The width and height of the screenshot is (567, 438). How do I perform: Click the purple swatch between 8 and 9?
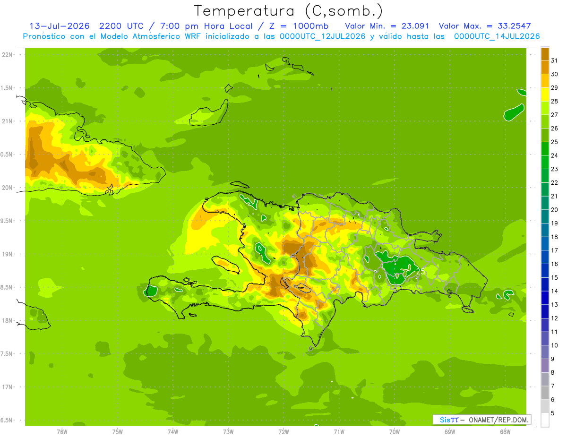pos(545,366)
